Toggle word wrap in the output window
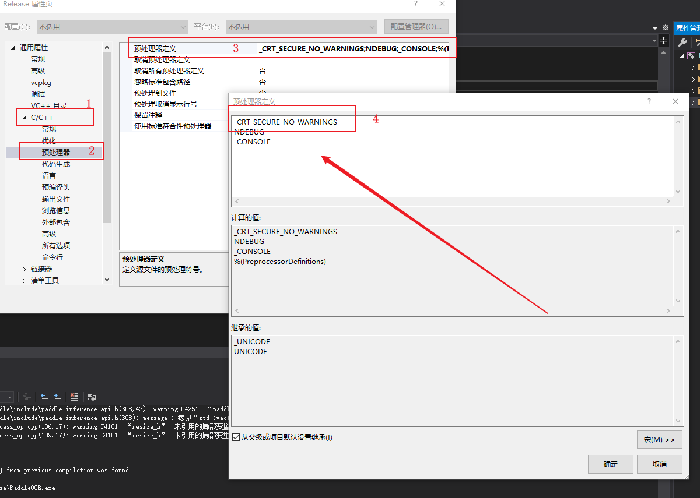Image resolution: width=700 pixels, height=498 pixels. pos(92,397)
